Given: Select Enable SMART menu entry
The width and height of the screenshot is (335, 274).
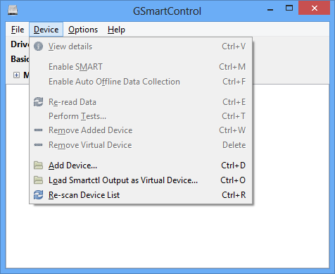Looking at the screenshot, I should (x=141, y=67).
